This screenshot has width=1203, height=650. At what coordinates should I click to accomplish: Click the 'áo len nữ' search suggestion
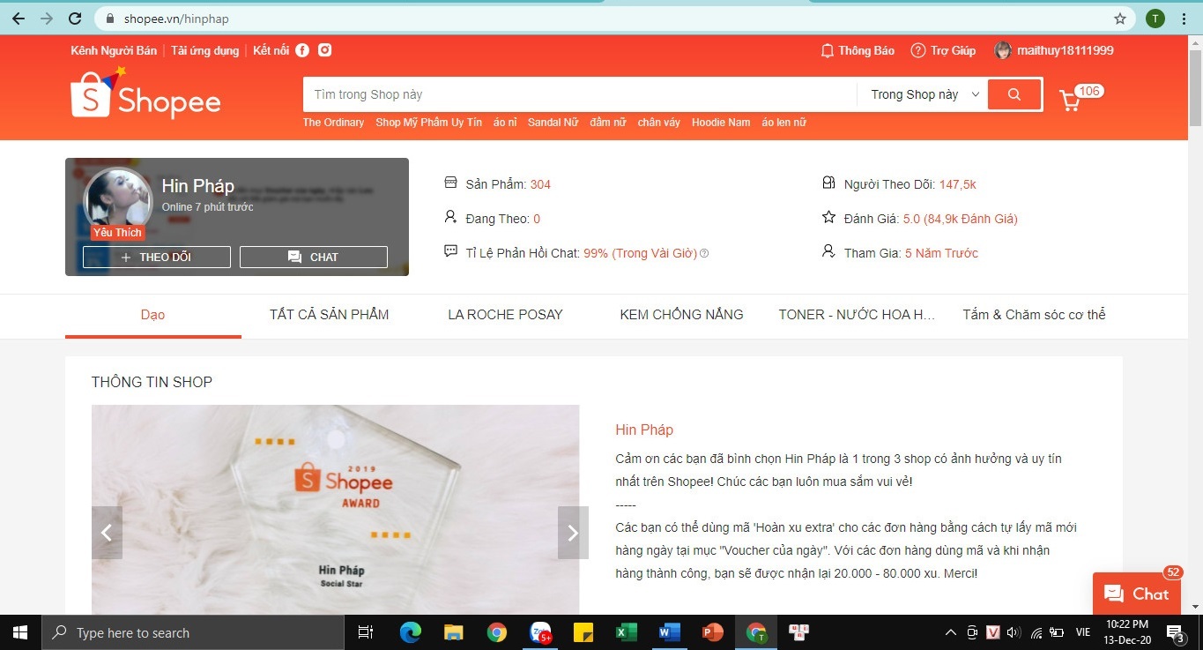[784, 123]
